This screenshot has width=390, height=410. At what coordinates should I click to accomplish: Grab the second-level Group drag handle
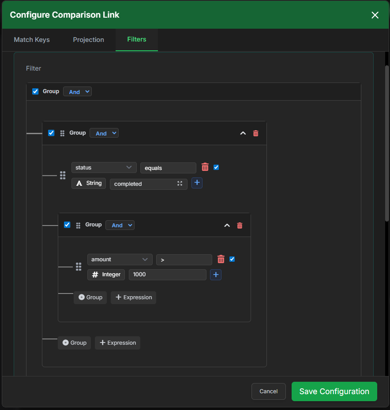pos(62,133)
